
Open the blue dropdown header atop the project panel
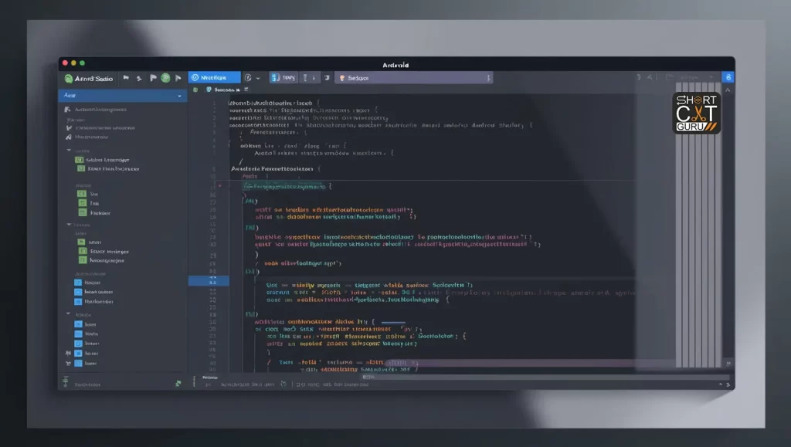coord(123,95)
